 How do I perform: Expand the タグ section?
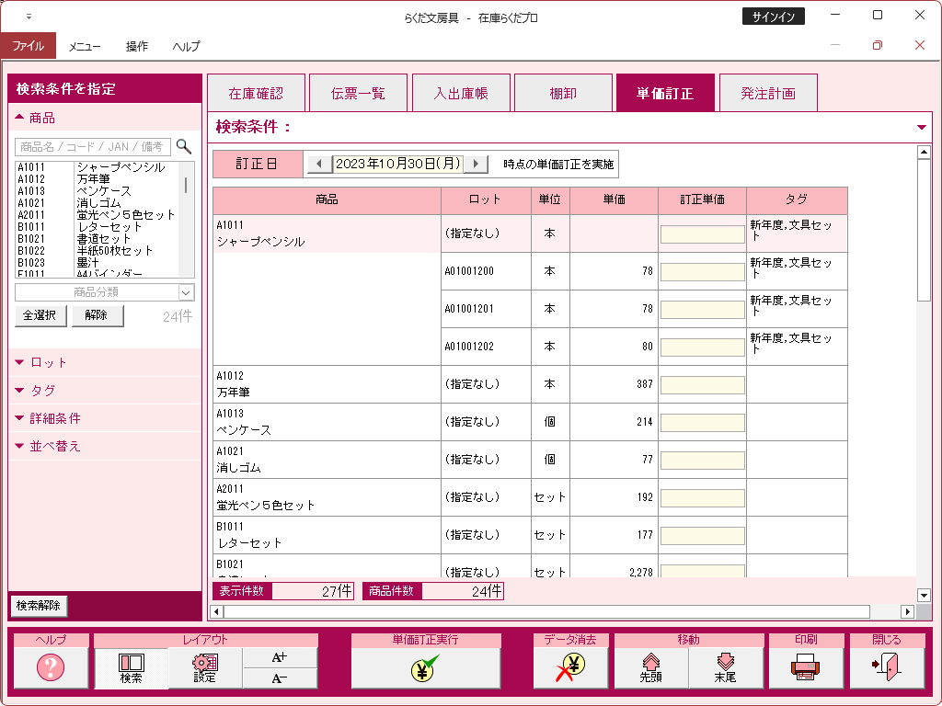[x=19, y=390]
